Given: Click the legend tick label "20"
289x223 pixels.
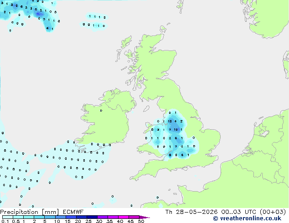Looking at the screenshot, I should pyautogui.click(x=78, y=221).
